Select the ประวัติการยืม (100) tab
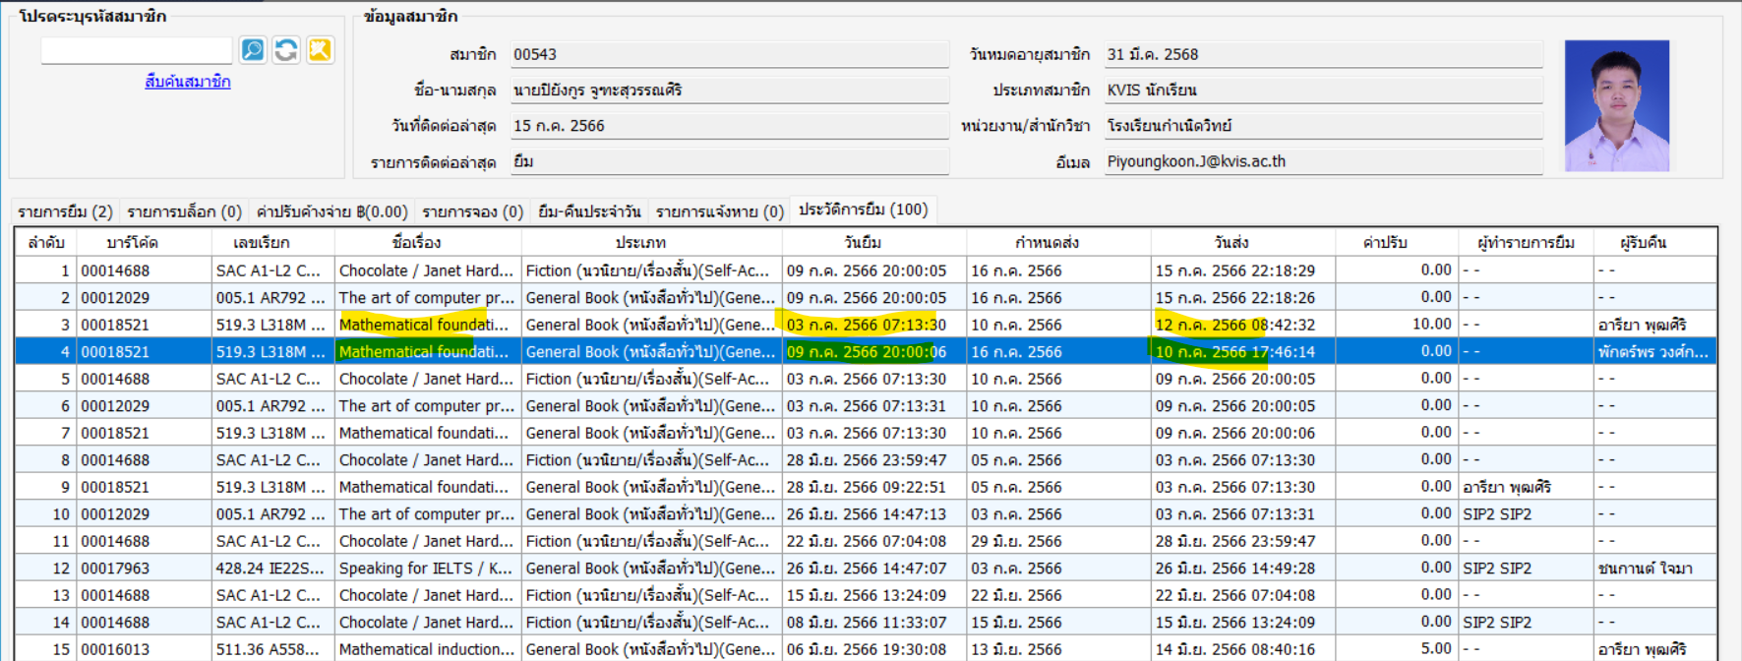The height and width of the screenshot is (661, 1742). click(x=863, y=210)
